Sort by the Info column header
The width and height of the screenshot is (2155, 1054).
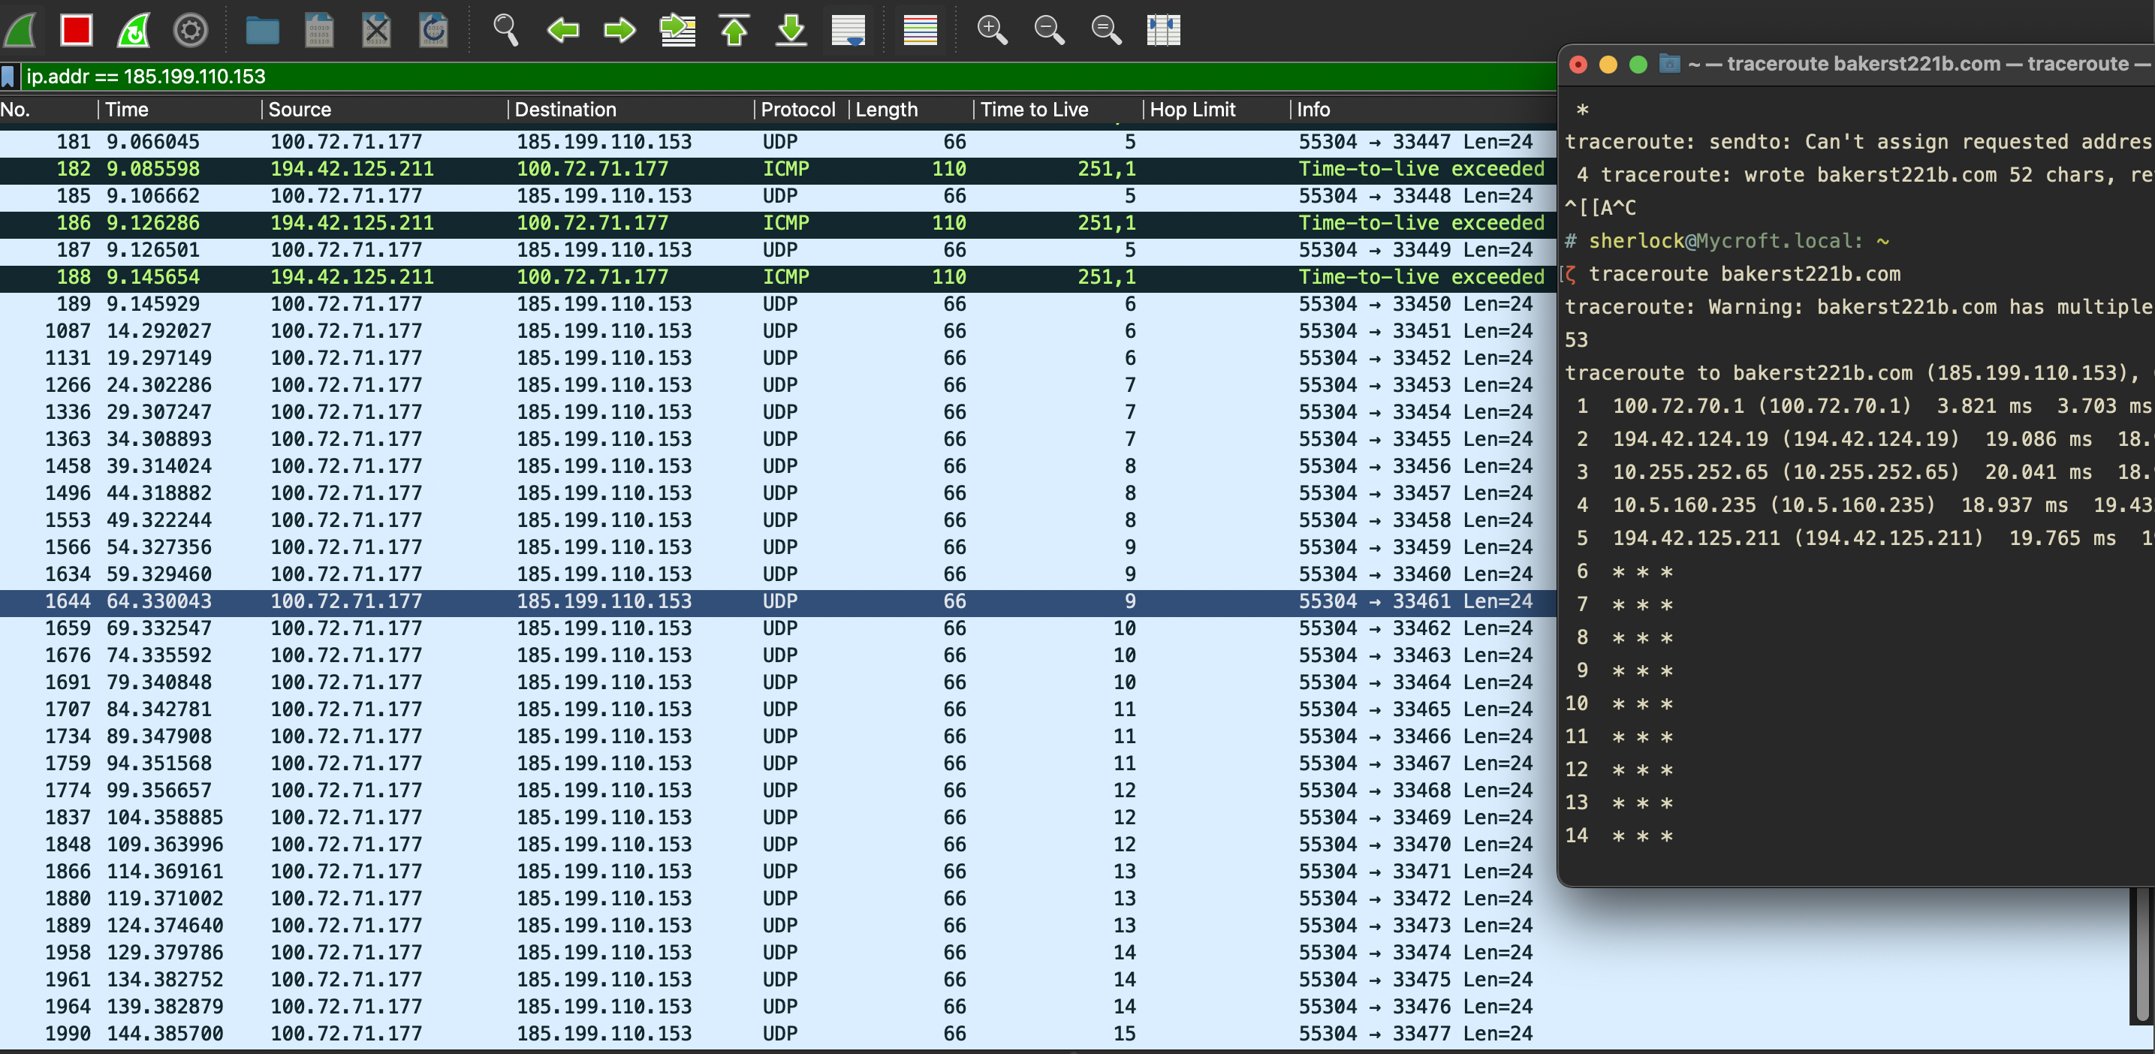[1422, 110]
